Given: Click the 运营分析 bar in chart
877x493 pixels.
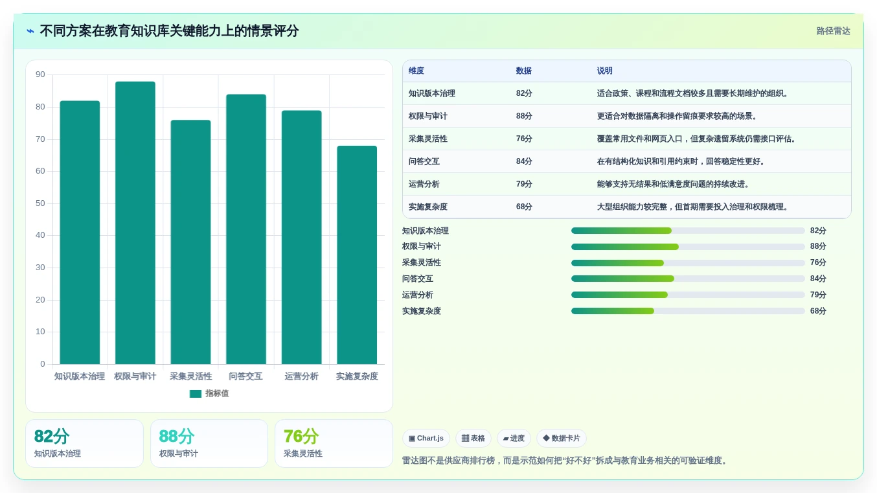Looking at the screenshot, I should pos(301,237).
